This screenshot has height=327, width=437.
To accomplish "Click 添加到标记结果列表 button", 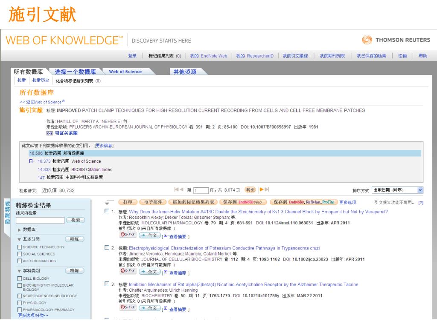I will pos(193,202).
